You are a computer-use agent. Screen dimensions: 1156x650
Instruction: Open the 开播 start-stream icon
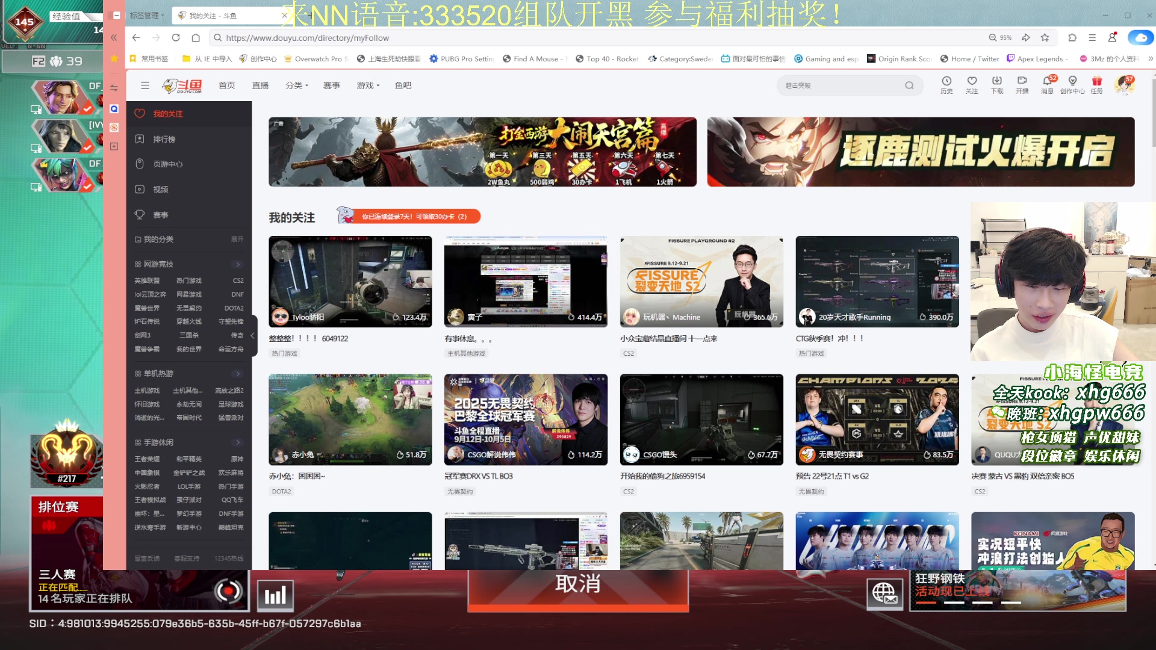[x=1022, y=85]
